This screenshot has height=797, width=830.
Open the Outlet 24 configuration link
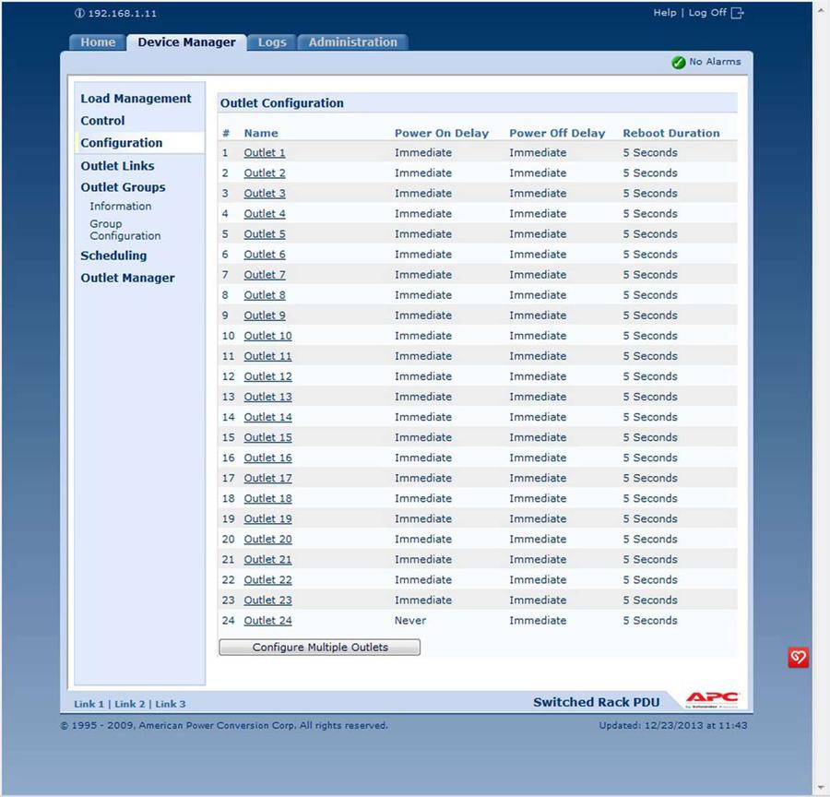coord(267,621)
